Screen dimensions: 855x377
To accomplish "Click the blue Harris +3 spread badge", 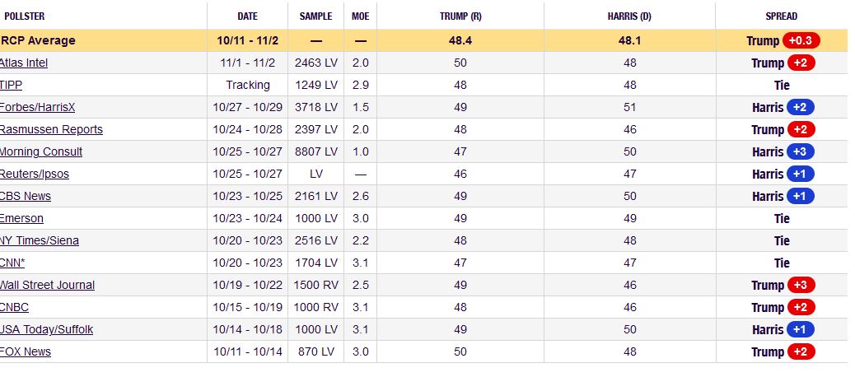I will [801, 151].
